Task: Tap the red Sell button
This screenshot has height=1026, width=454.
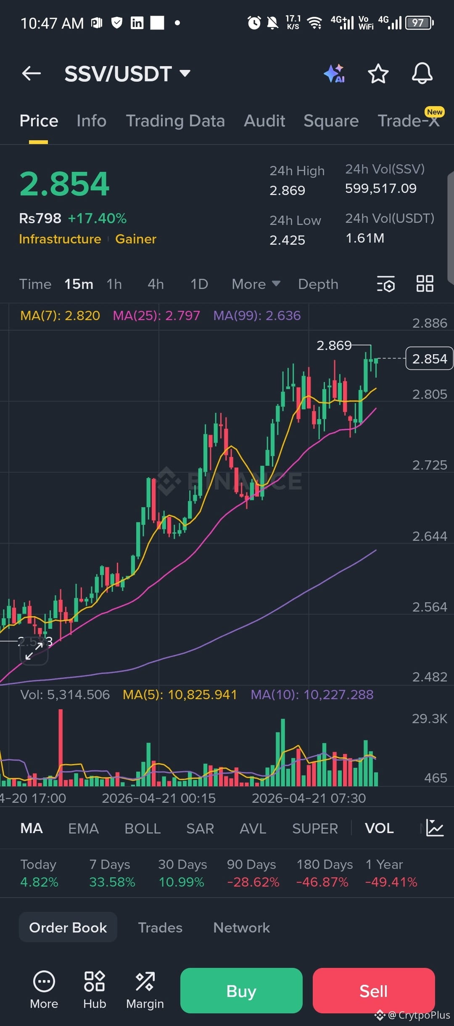Action: coord(374,991)
